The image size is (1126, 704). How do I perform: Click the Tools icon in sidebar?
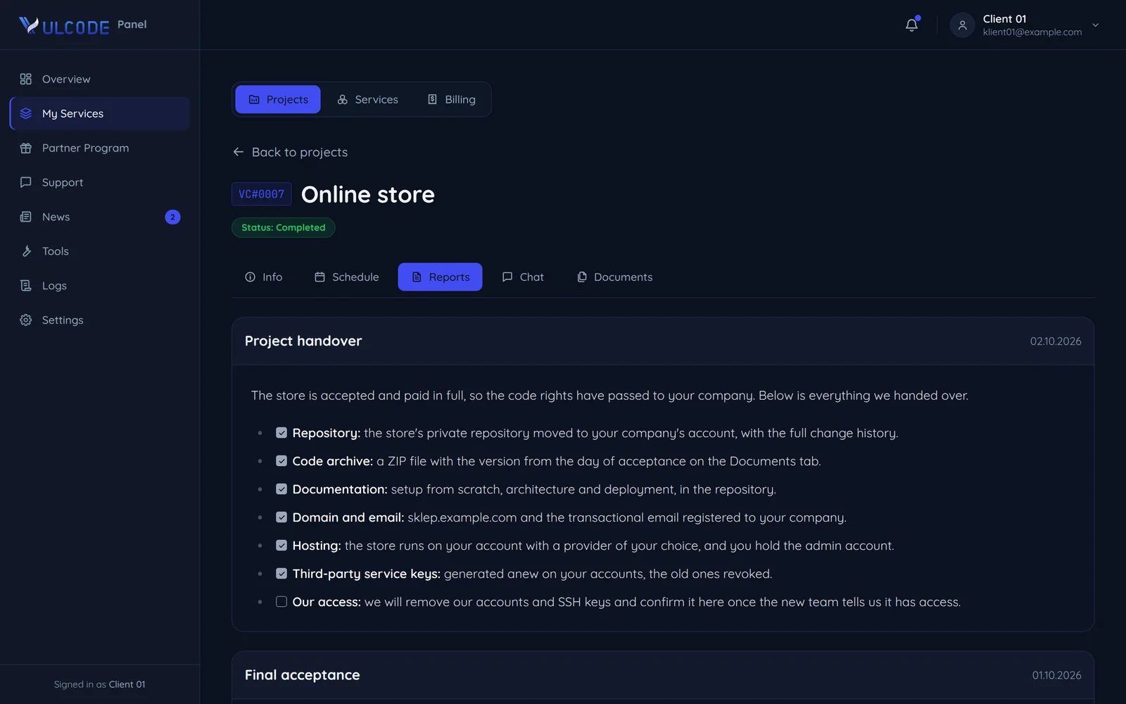pyautogui.click(x=26, y=251)
